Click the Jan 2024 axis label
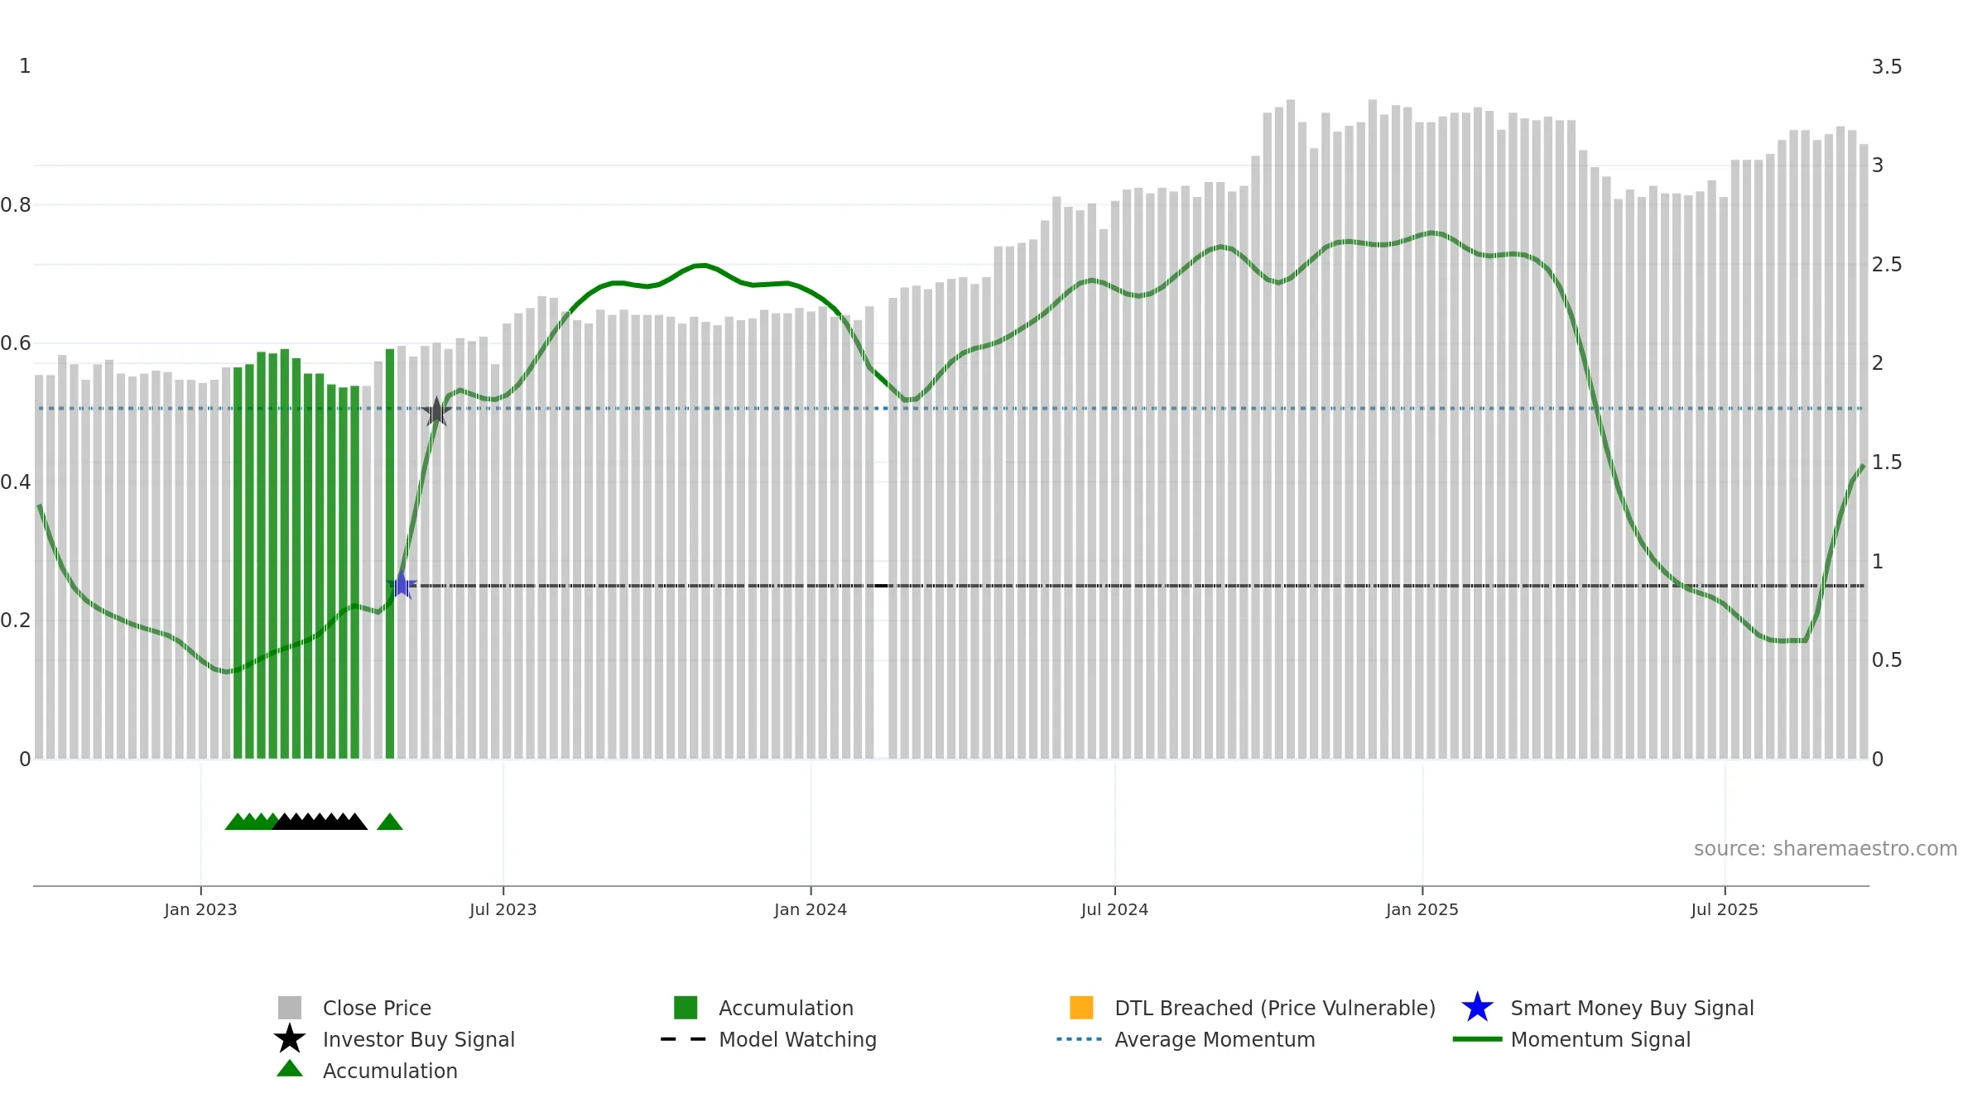1987x1117 pixels. tap(811, 909)
